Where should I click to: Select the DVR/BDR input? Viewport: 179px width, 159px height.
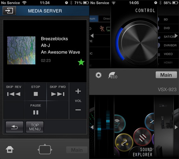click(x=169, y=45)
